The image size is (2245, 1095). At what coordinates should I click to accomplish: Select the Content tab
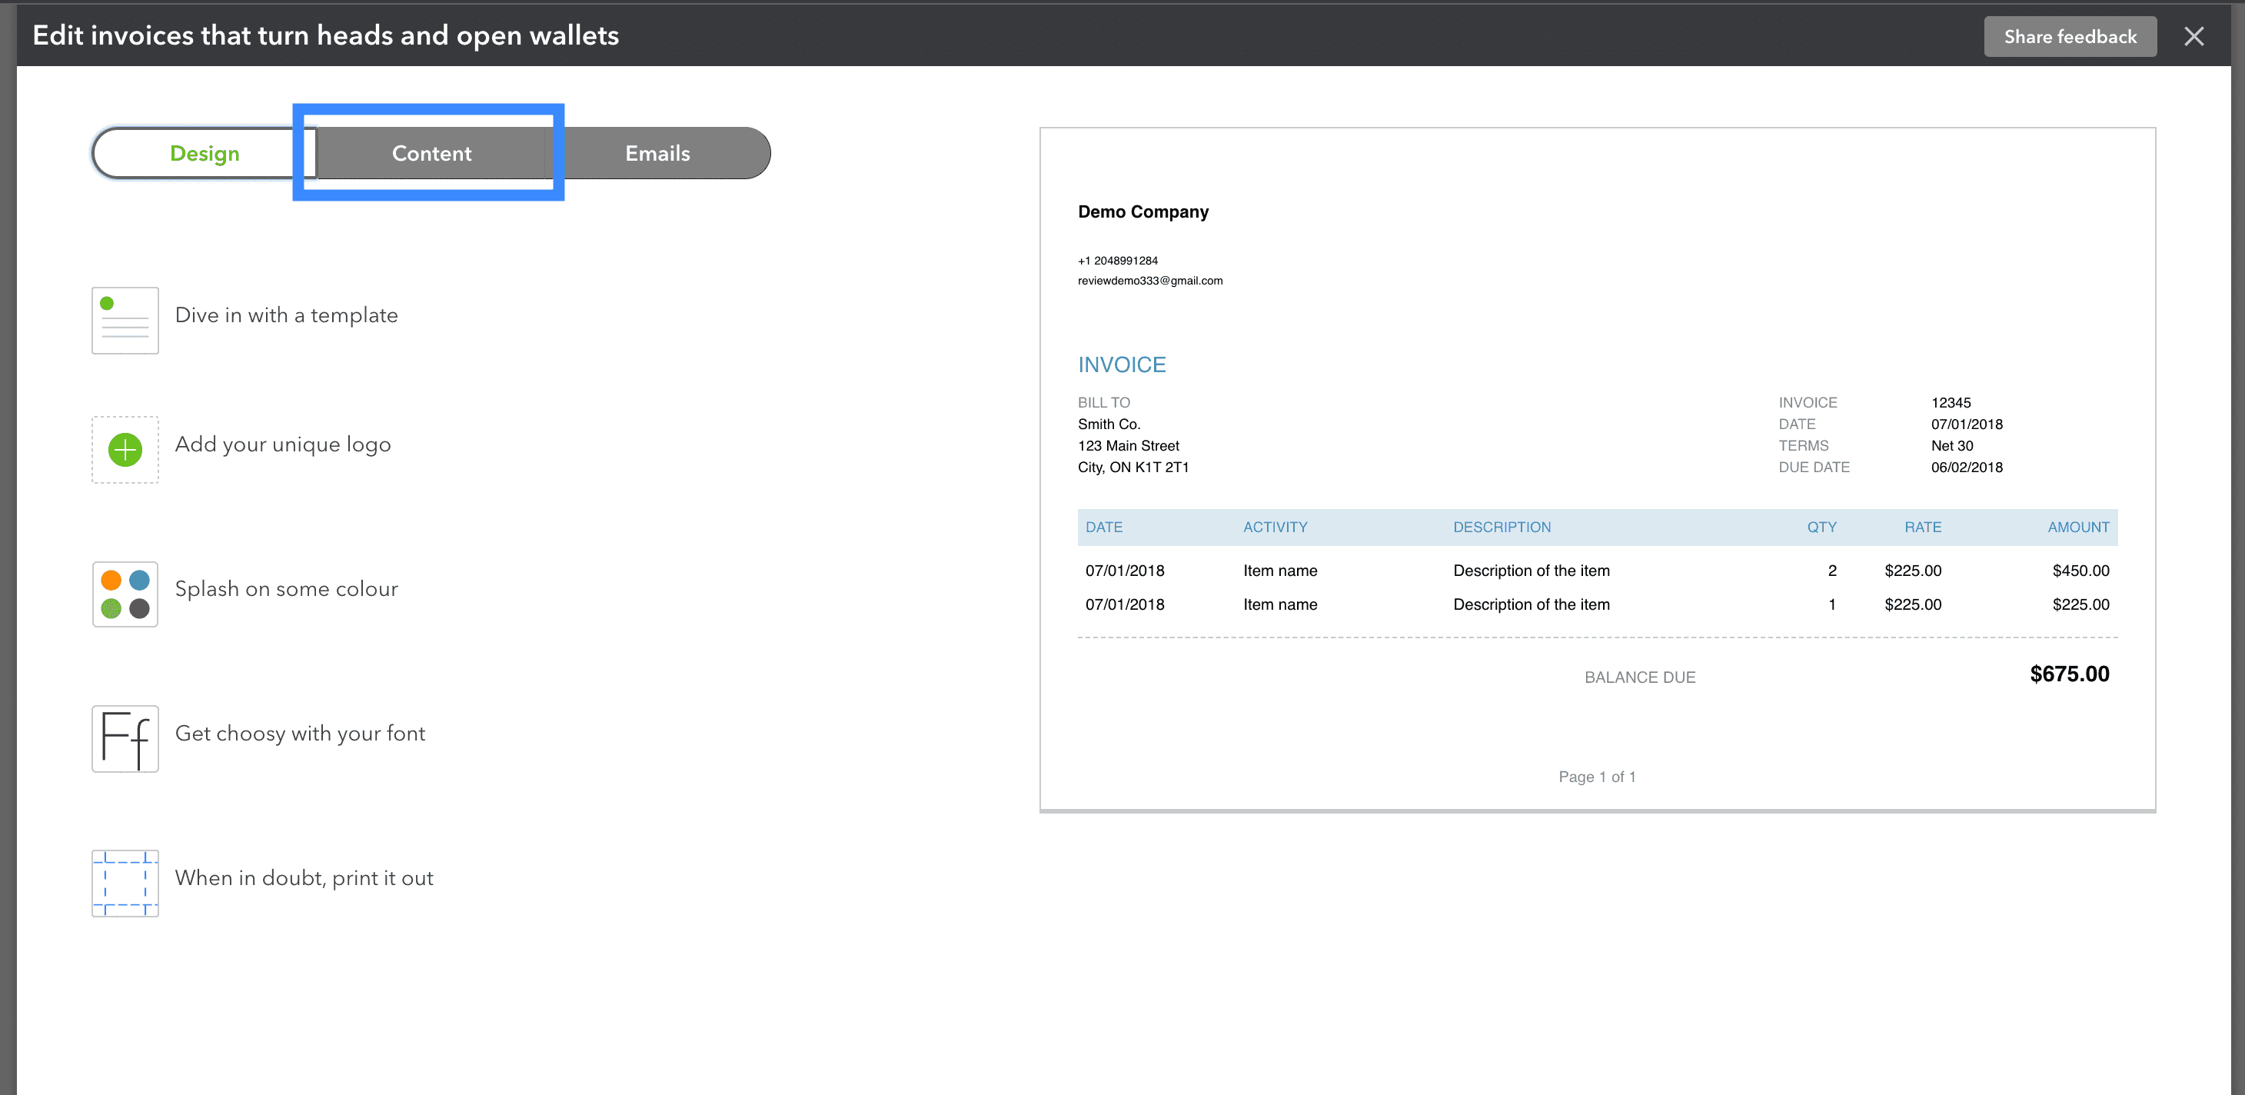pyautogui.click(x=431, y=153)
